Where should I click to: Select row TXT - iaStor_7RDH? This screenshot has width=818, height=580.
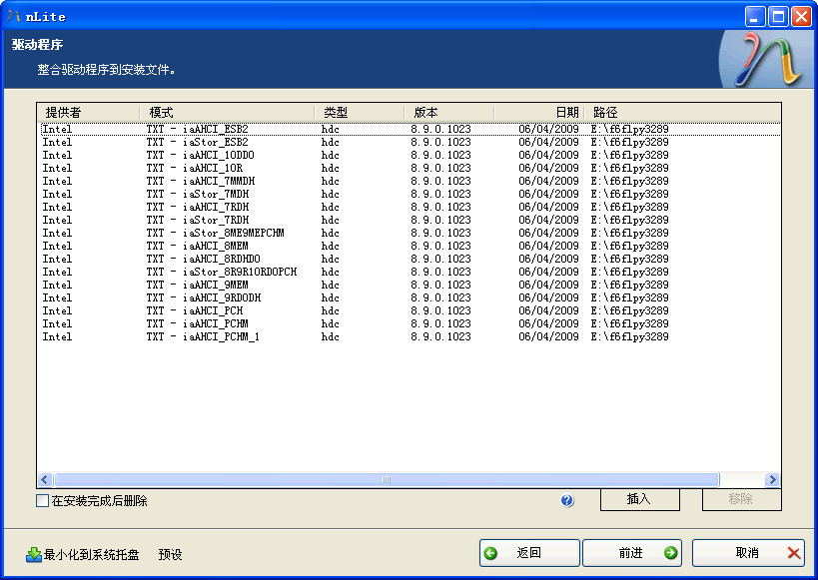(x=410, y=220)
